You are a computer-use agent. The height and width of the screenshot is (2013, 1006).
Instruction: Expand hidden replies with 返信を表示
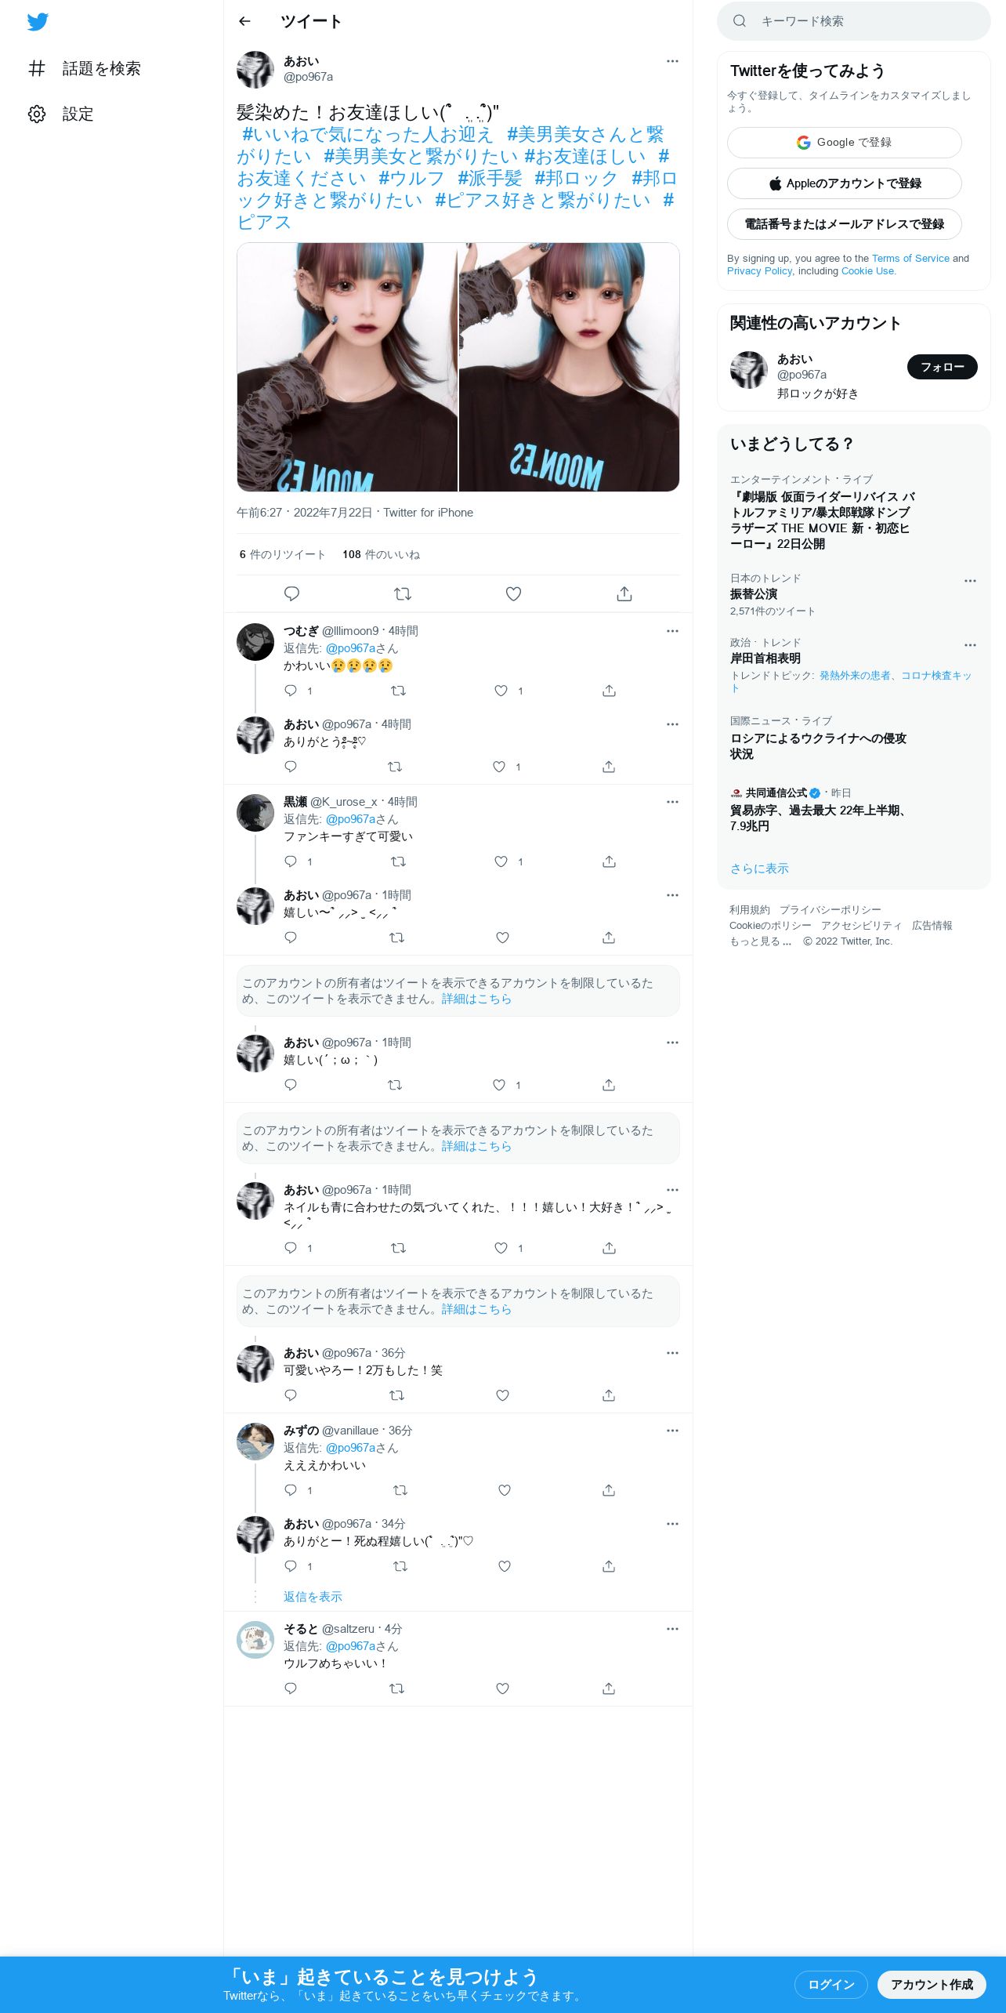click(x=313, y=1597)
